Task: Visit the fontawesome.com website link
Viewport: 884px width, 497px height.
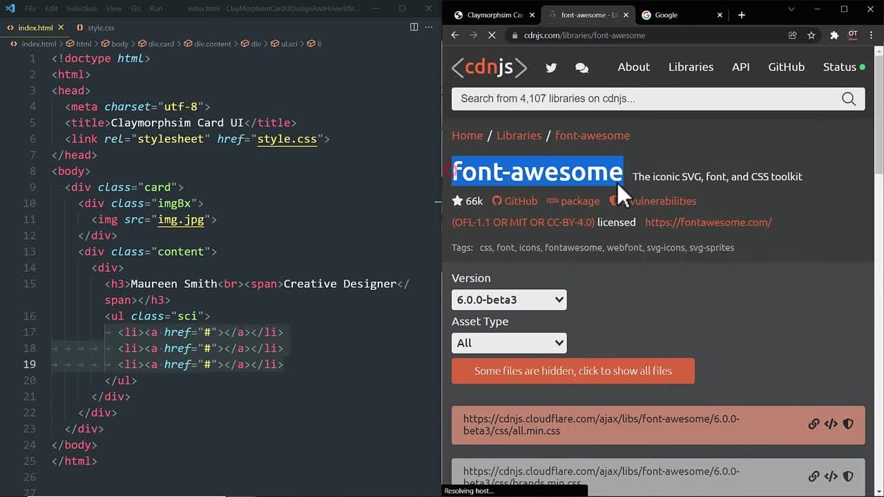Action: click(708, 222)
